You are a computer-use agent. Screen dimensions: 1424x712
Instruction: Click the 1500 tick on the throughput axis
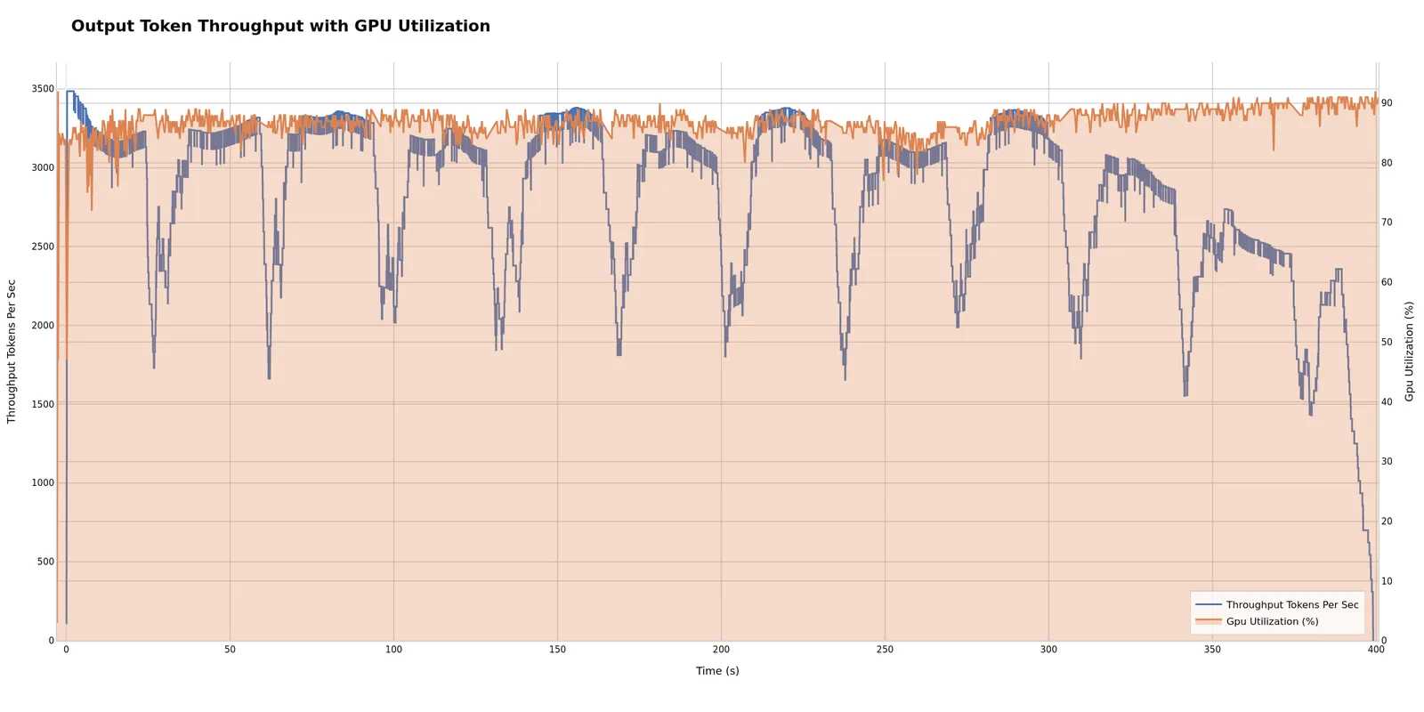coord(43,404)
